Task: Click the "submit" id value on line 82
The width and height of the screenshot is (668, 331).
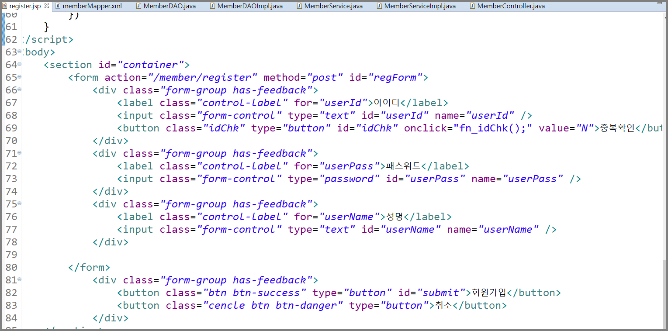Action: [441, 293]
